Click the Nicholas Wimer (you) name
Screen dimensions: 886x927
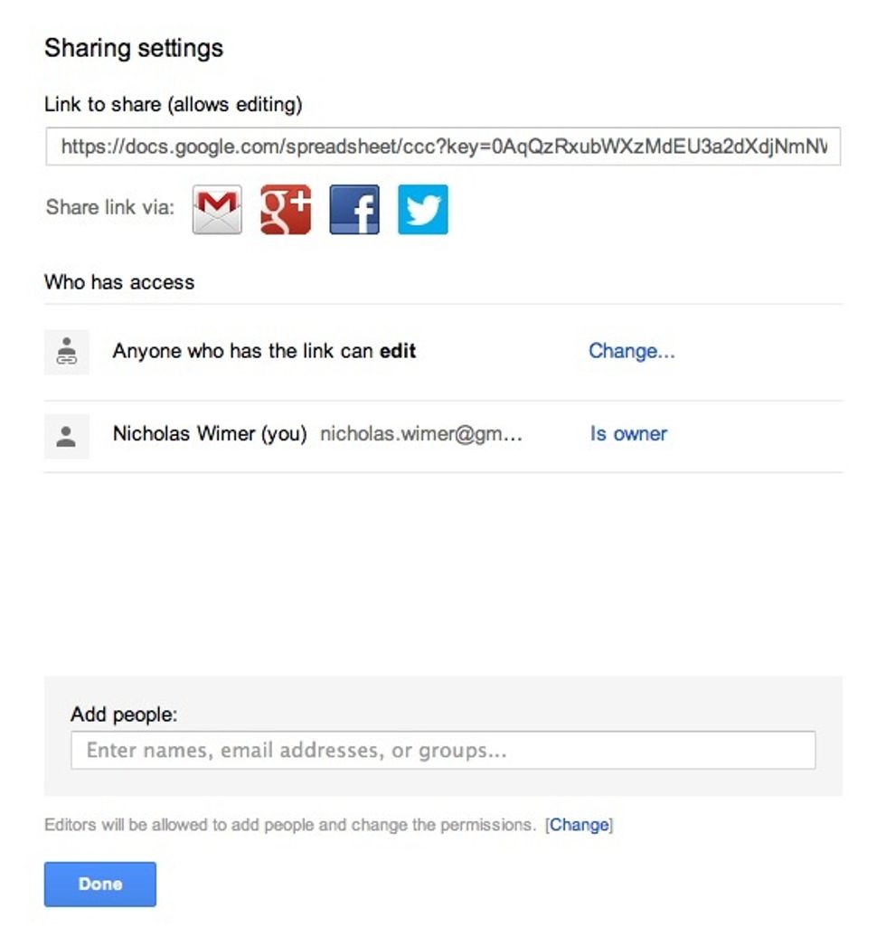click(210, 434)
